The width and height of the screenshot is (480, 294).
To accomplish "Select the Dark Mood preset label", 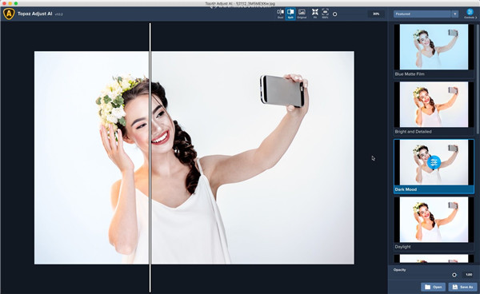I will 406,189.
